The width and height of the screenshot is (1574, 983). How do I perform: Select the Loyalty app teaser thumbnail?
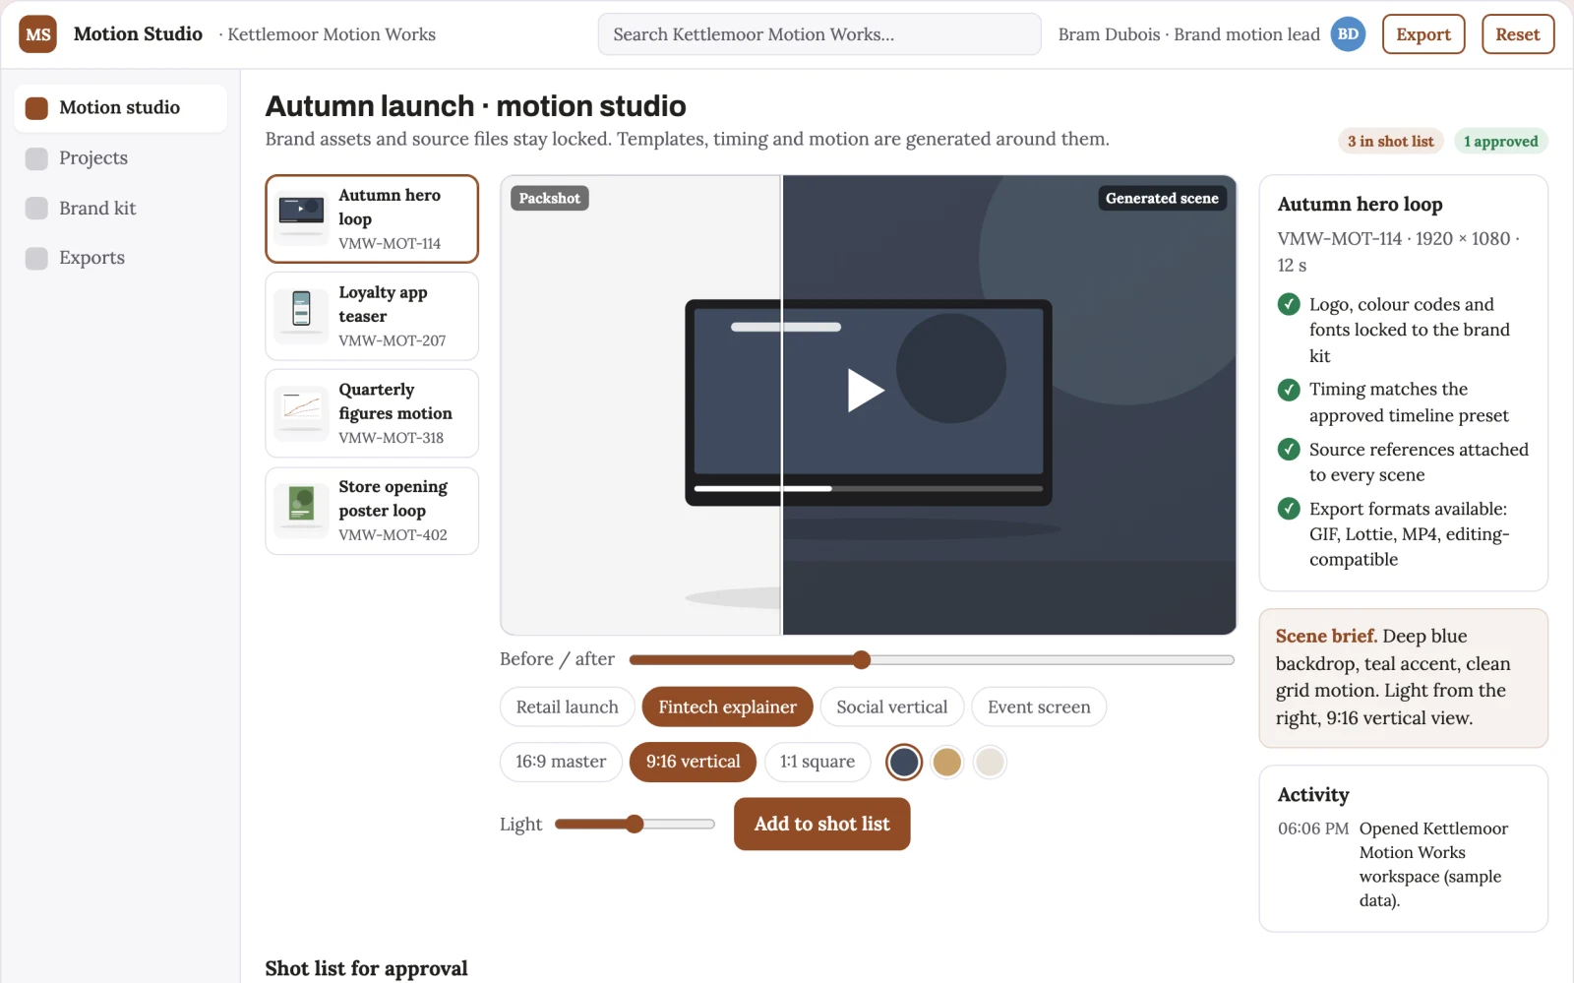pyautogui.click(x=301, y=316)
